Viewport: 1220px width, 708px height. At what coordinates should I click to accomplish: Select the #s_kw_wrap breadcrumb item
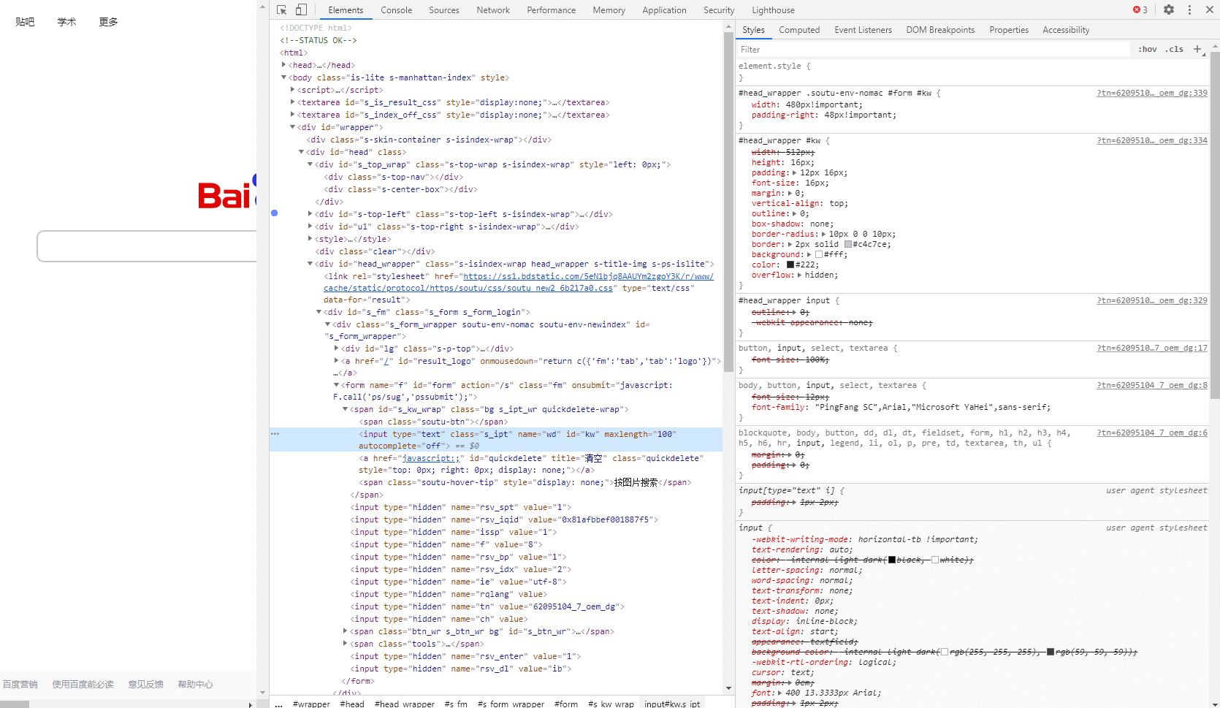click(x=611, y=704)
